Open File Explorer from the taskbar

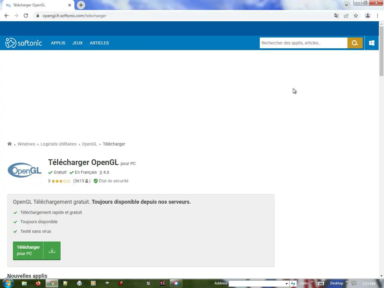point(24,283)
